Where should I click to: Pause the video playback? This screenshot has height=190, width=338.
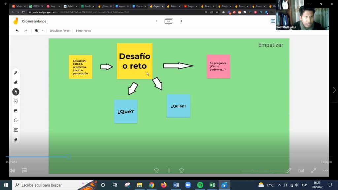169,171
